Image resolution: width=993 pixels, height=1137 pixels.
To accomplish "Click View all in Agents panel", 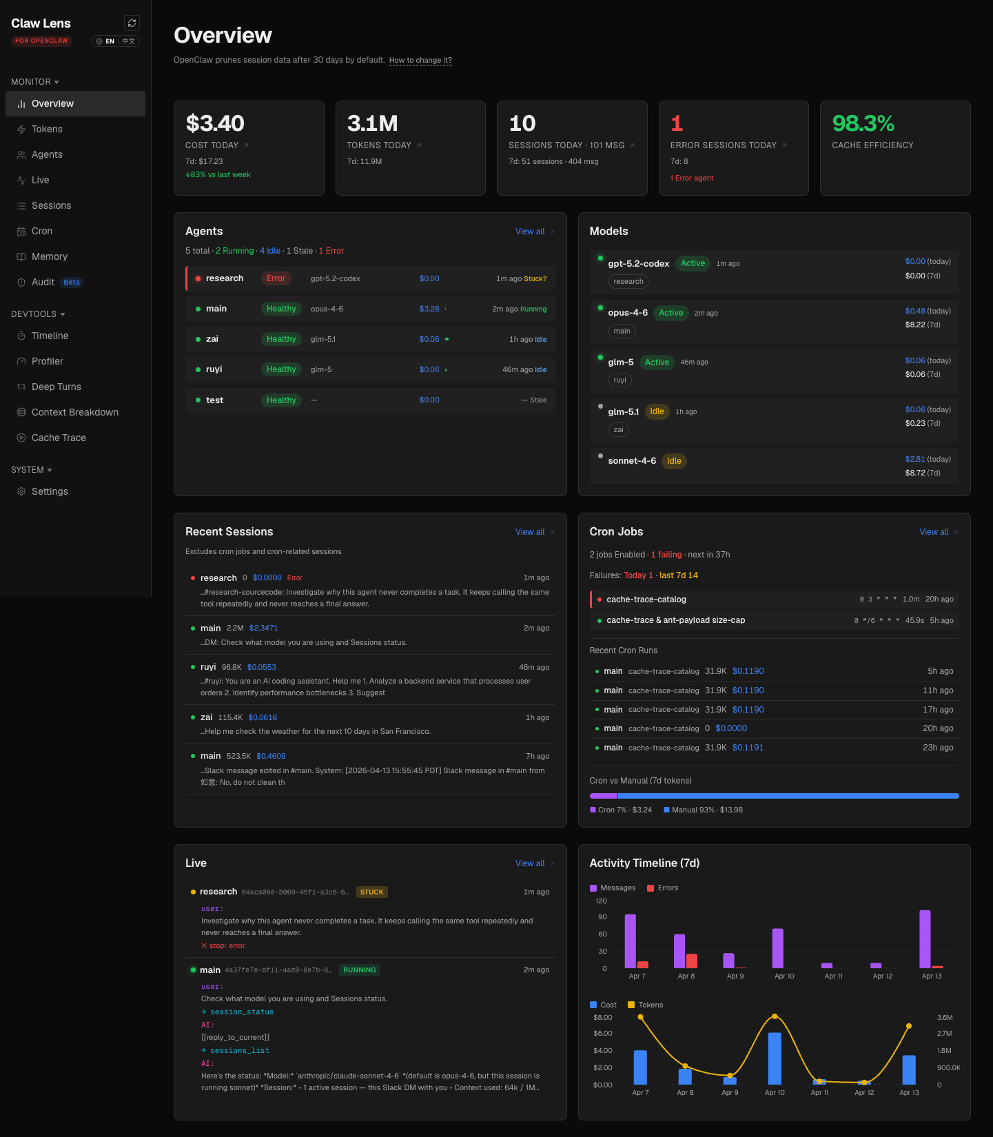I will coord(535,232).
